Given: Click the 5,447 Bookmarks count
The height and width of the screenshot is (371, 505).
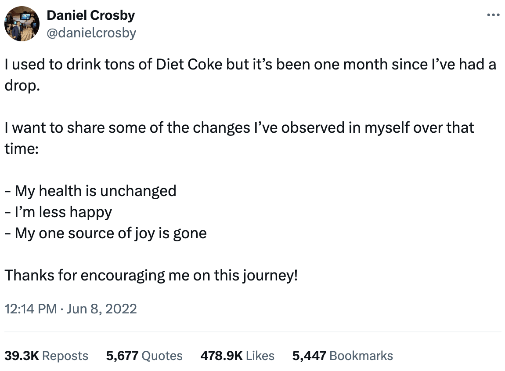Looking at the screenshot, I should coord(343,356).
